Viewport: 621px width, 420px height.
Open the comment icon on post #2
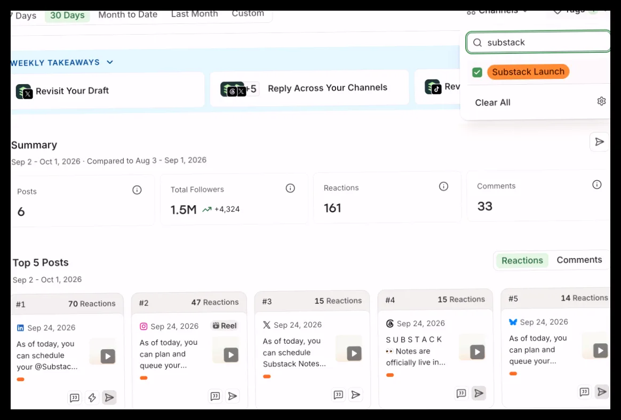[x=215, y=396]
